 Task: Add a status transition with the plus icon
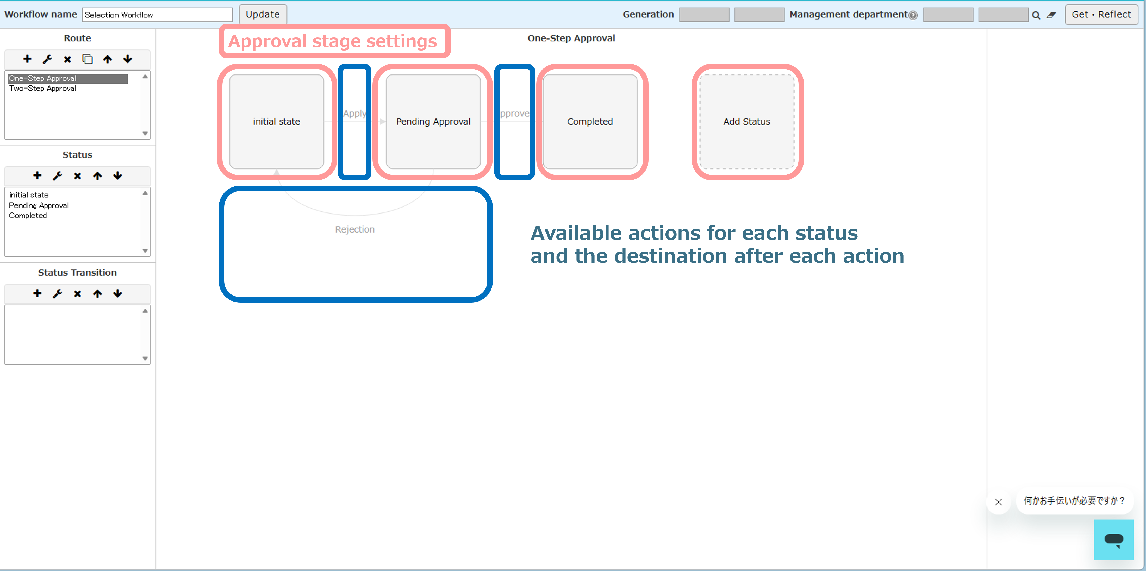pyautogui.click(x=37, y=293)
